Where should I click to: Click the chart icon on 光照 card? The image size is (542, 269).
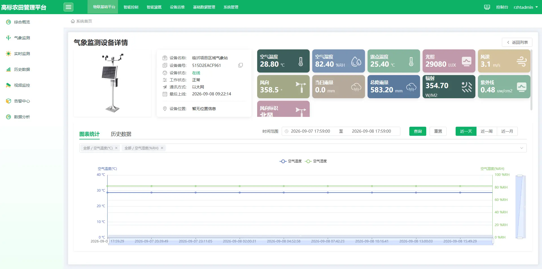[467, 61]
